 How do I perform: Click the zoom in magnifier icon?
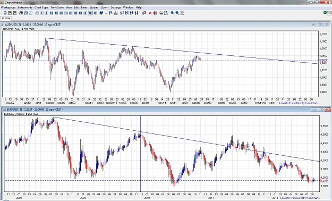coord(172,13)
